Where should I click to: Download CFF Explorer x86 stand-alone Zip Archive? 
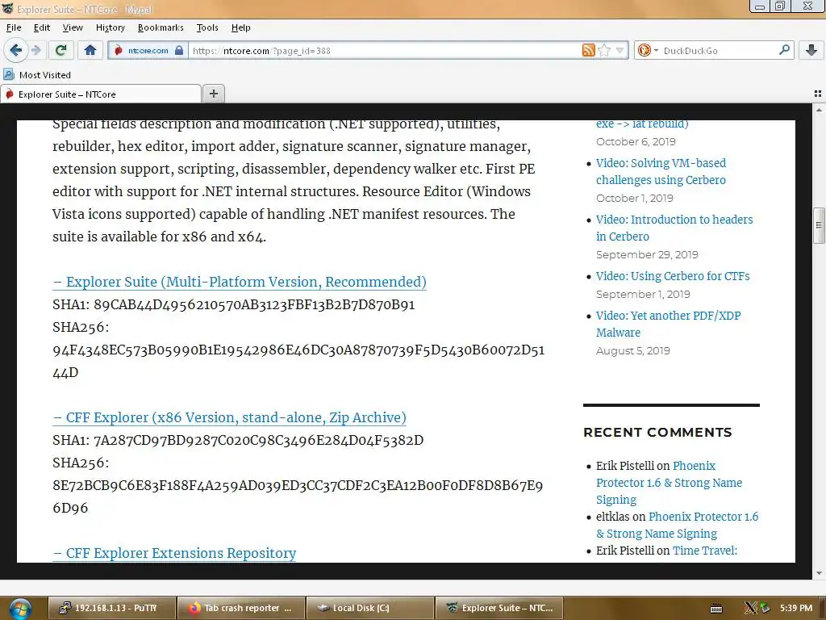click(229, 417)
